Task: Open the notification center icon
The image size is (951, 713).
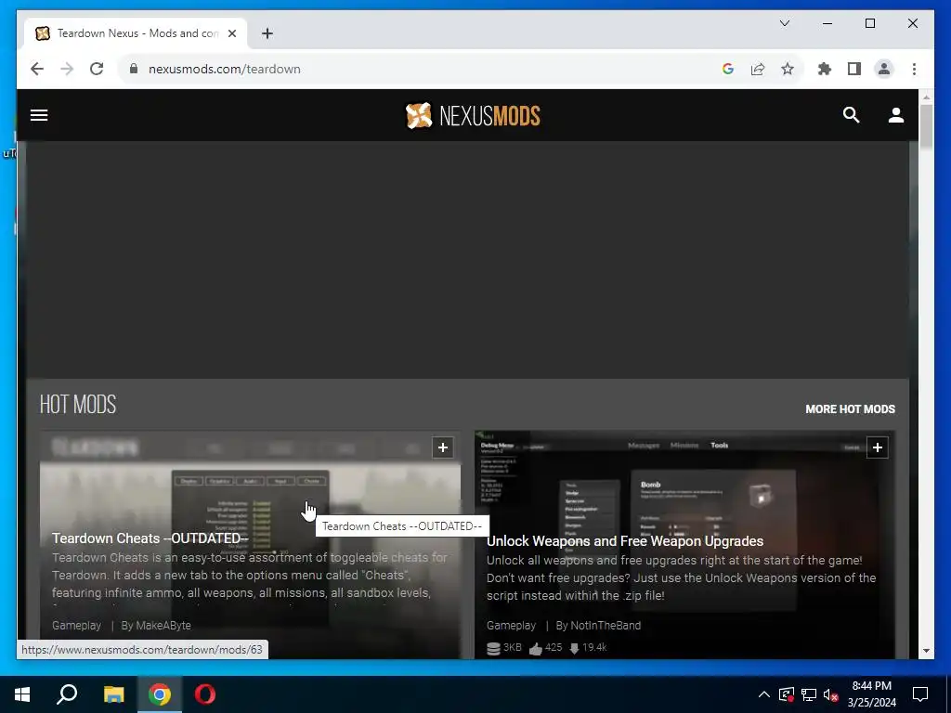Action: click(x=920, y=694)
